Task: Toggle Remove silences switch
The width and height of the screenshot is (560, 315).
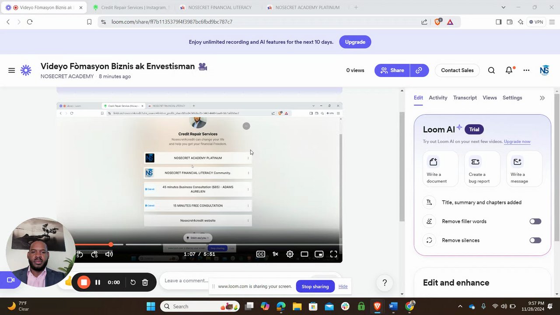Action: tap(535, 240)
